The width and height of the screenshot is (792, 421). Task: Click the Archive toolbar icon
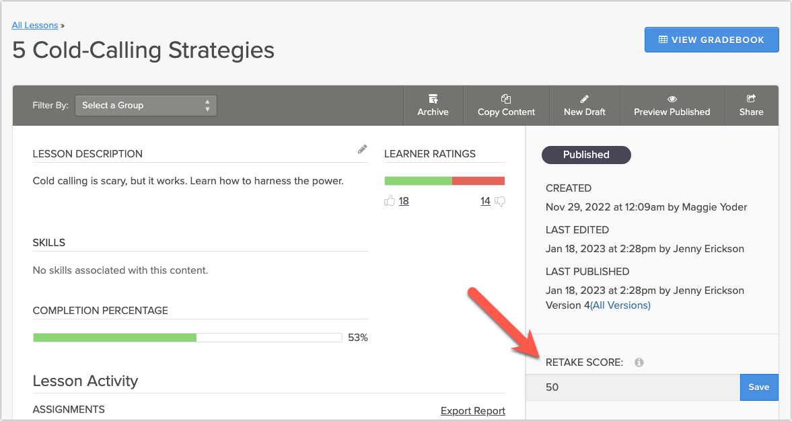pos(433,99)
